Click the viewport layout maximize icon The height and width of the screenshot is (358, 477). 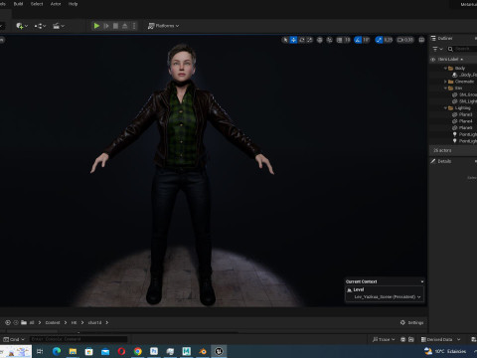coord(421,40)
